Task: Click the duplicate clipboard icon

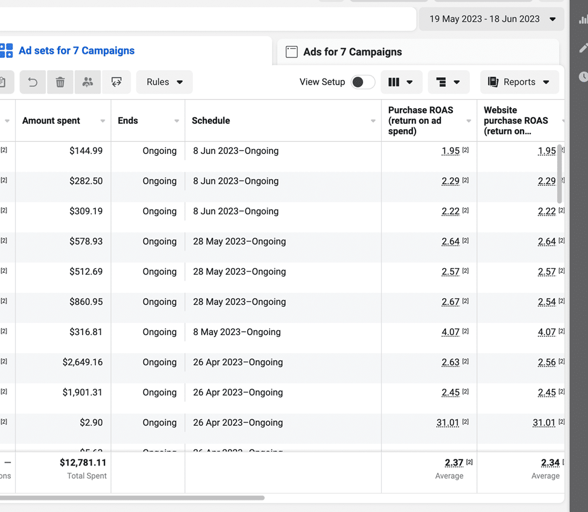Action: point(2,82)
